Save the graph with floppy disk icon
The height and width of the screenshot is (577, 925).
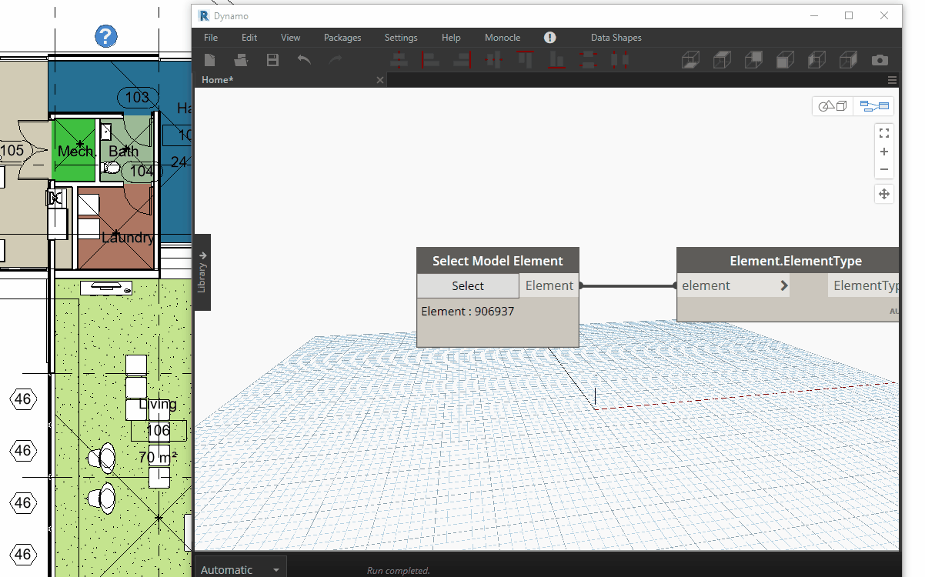272,60
